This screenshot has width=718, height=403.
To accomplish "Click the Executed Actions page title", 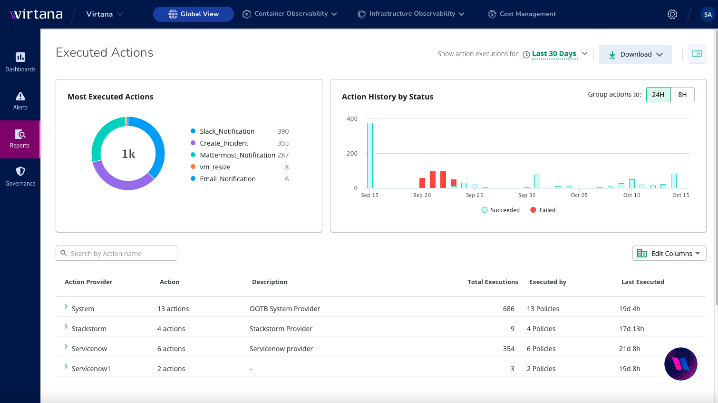I will pyautogui.click(x=105, y=52).
